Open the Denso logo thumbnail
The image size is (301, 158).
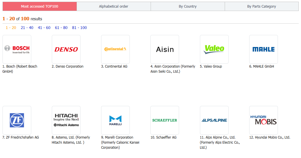click(x=66, y=49)
